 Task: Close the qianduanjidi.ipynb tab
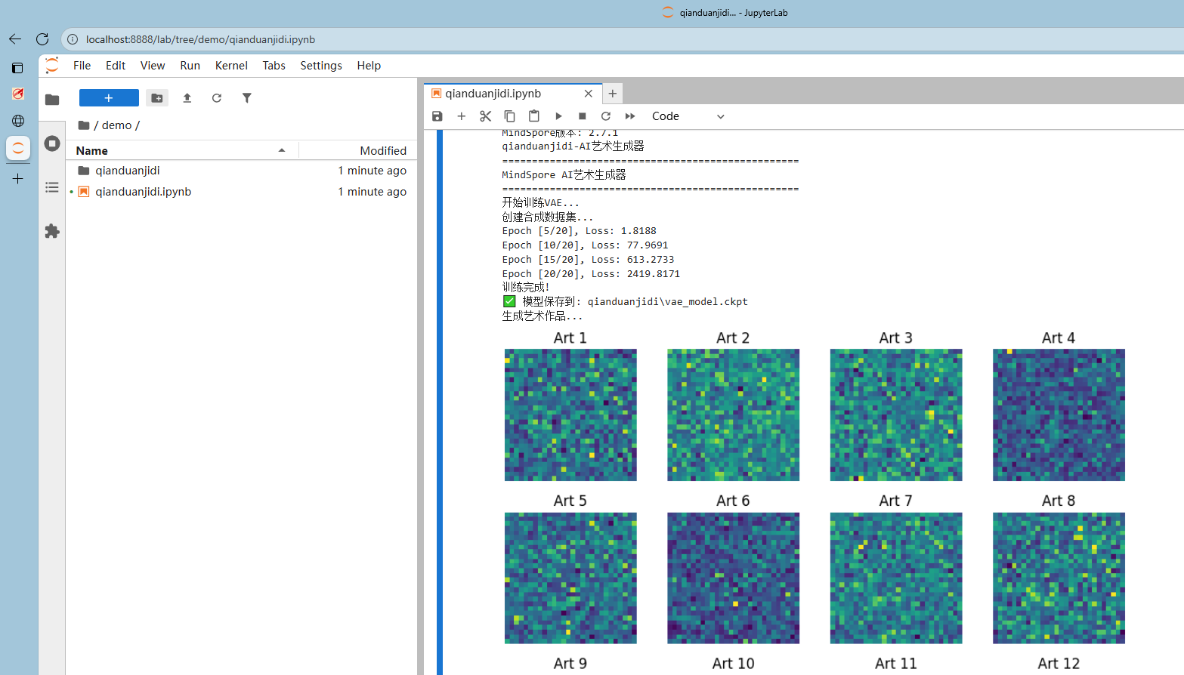(x=588, y=94)
